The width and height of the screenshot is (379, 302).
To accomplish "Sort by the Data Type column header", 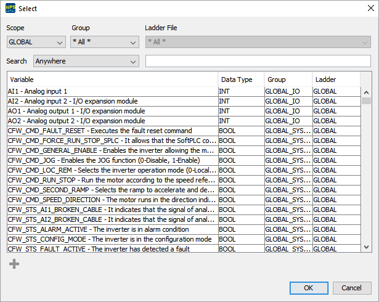I will pyautogui.click(x=241, y=80).
